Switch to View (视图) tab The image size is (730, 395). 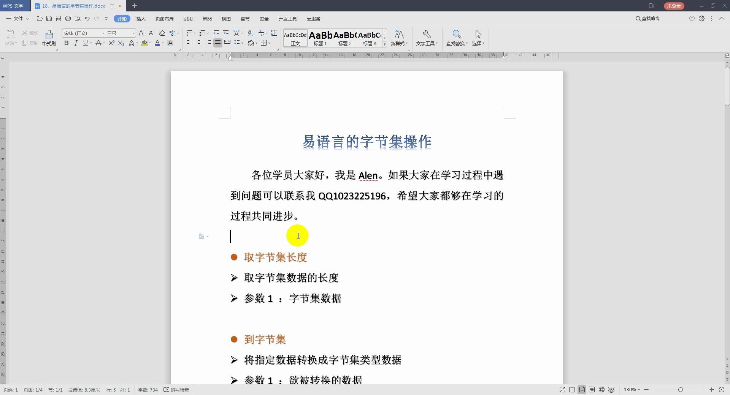pyautogui.click(x=226, y=19)
